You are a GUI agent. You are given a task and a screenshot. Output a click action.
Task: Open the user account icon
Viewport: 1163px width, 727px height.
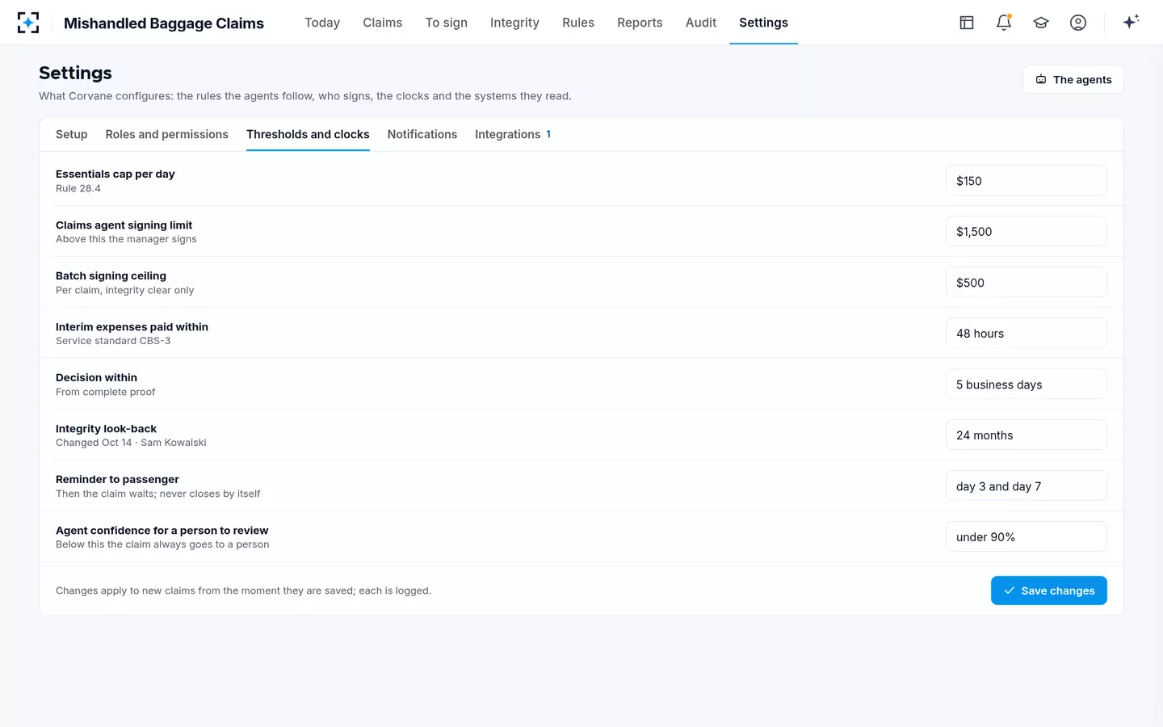[x=1078, y=23]
